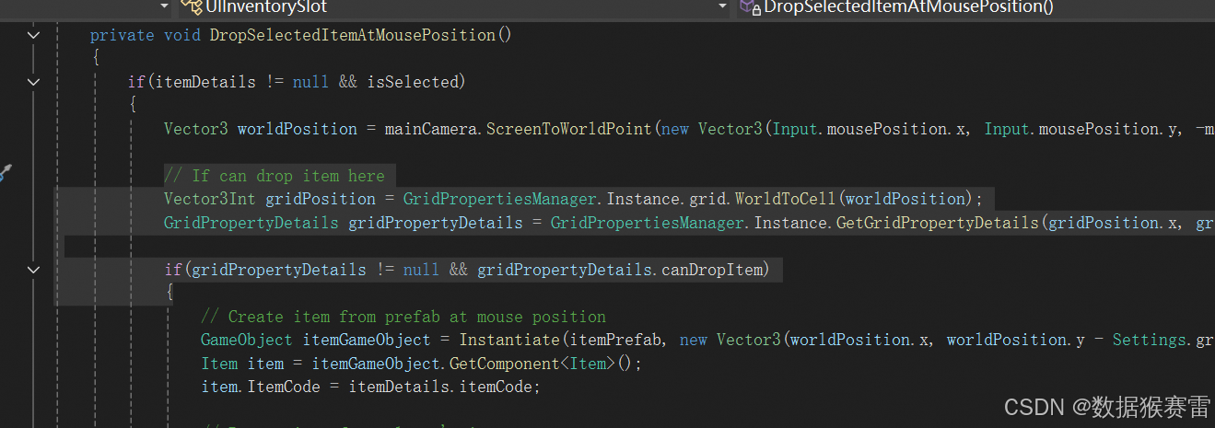Click 'Settings' at end of Instantiate line
Image resolution: width=1215 pixels, height=428 pixels.
click(x=1150, y=340)
